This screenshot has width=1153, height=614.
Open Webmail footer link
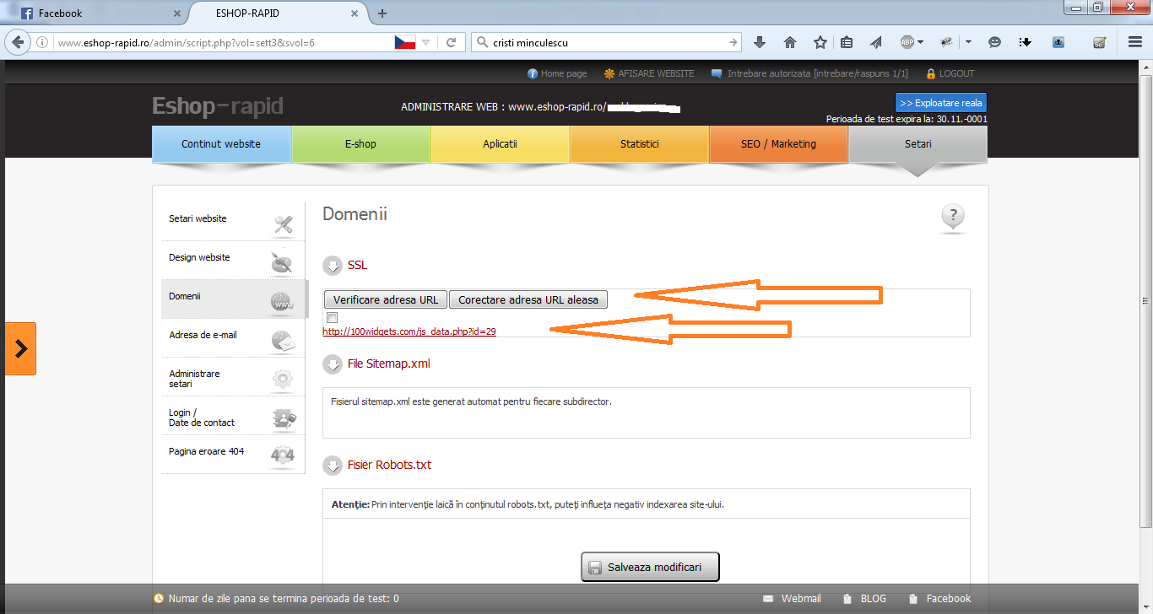pyautogui.click(x=792, y=599)
